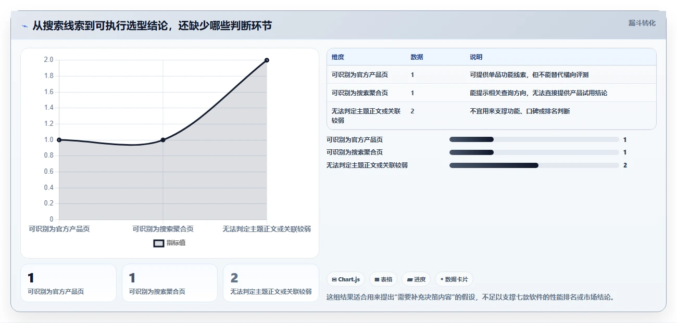Click table cell 不宜用来支撑功能、口碑或排名判断
This screenshot has width=677, height=323.
(x=520, y=111)
